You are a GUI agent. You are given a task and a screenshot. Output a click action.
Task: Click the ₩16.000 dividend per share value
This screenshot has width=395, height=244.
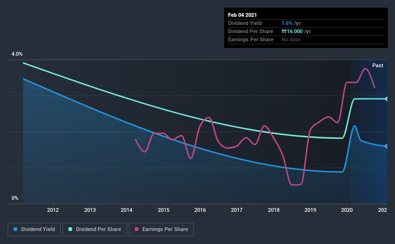point(292,31)
